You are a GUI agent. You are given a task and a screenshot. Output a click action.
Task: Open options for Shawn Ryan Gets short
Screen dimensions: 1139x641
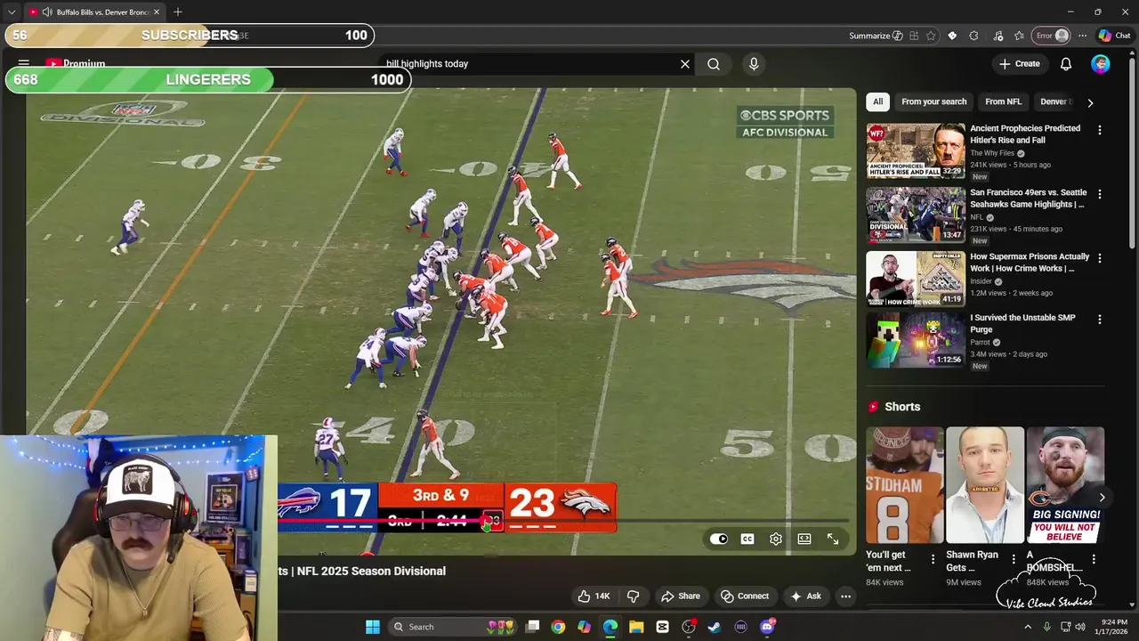[x=1013, y=559]
